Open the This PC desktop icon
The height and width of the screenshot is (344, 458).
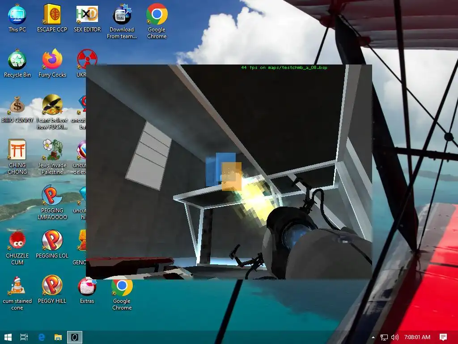(x=17, y=18)
